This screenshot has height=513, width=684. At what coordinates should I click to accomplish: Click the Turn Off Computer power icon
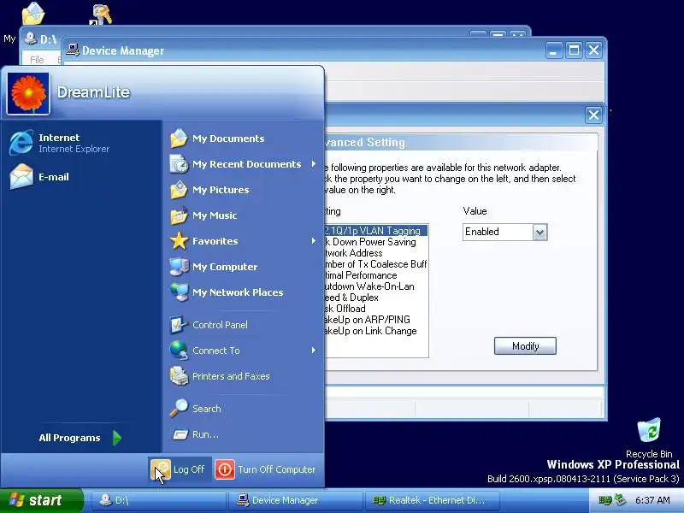[x=225, y=469]
